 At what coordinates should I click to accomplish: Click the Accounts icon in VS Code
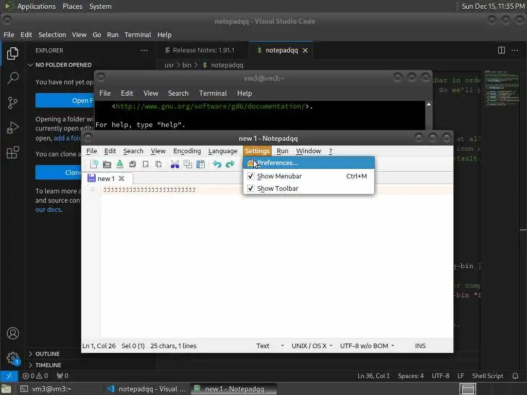point(13,333)
